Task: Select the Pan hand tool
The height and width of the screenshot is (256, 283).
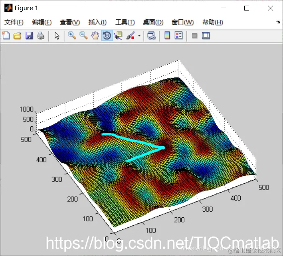Action: click(x=95, y=36)
